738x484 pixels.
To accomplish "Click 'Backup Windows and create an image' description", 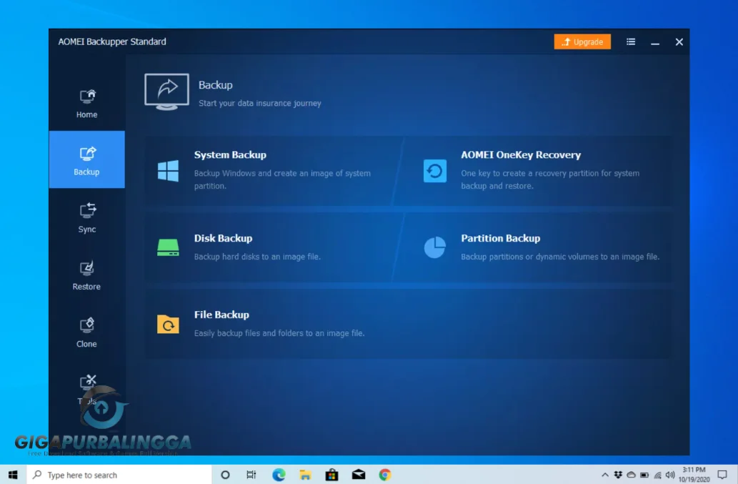I will 282,179.
